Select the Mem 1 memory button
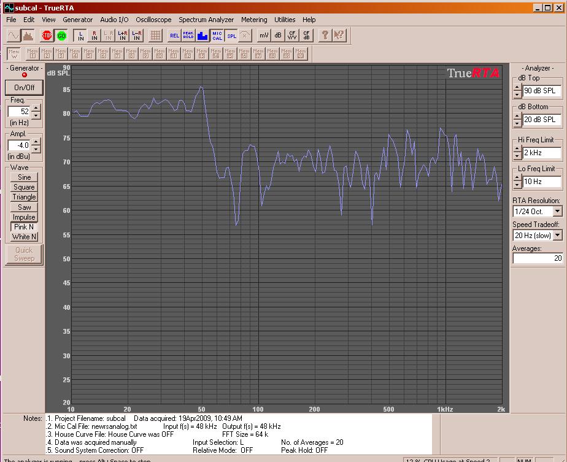The image size is (567, 462). 33,54
